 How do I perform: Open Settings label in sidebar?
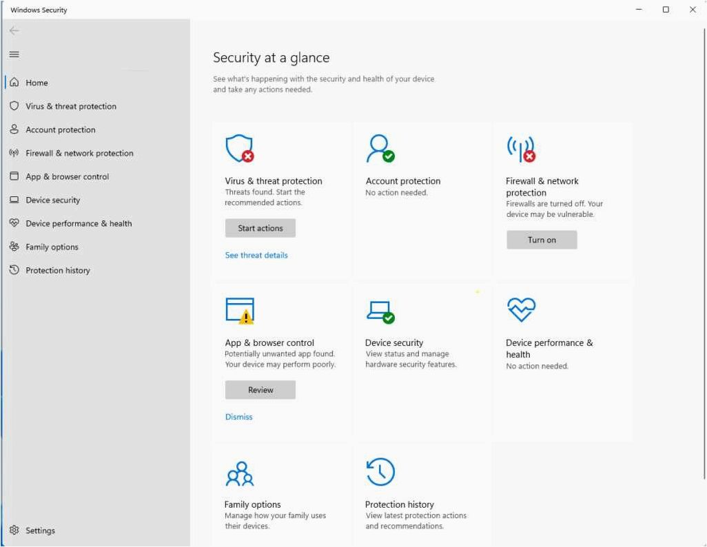(40, 530)
